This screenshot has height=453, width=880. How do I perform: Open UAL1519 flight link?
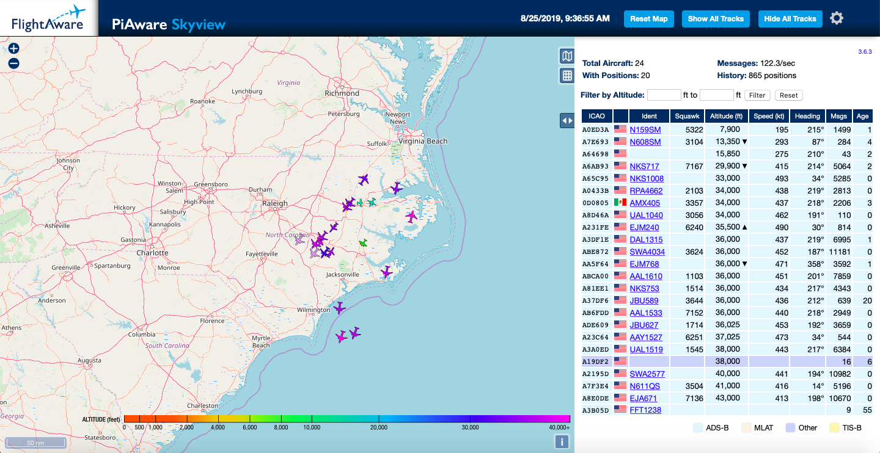coord(647,349)
